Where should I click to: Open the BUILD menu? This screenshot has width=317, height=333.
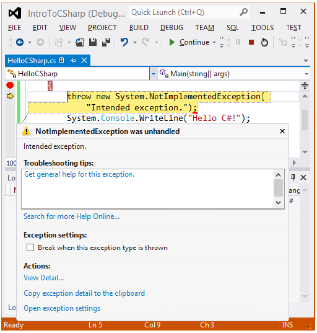(139, 28)
